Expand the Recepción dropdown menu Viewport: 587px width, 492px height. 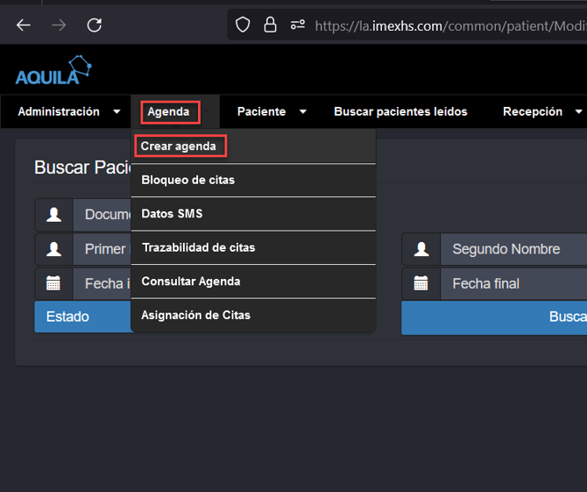[541, 111]
